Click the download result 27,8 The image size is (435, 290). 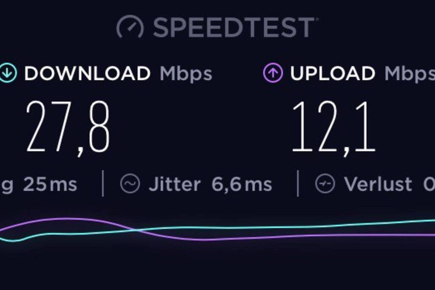pyautogui.click(x=68, y=128)
